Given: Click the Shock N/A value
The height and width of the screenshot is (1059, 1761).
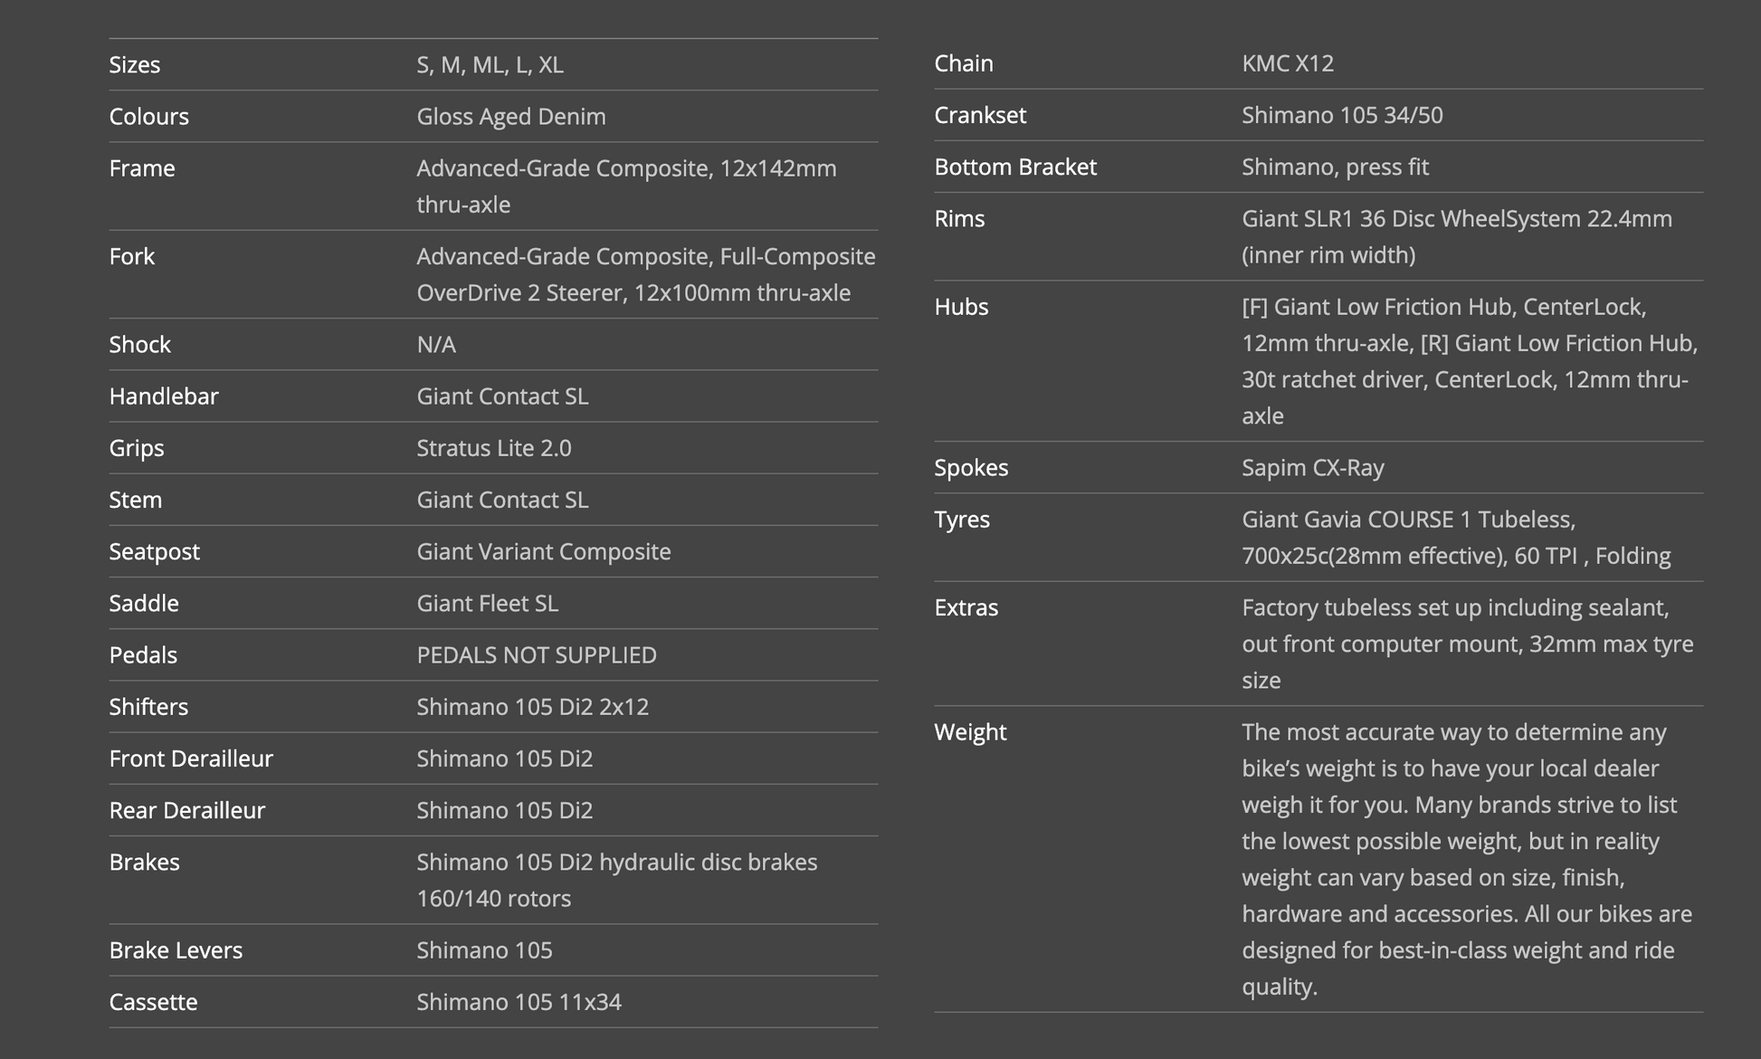Looking at the screenshot, I should click(435, 345).
